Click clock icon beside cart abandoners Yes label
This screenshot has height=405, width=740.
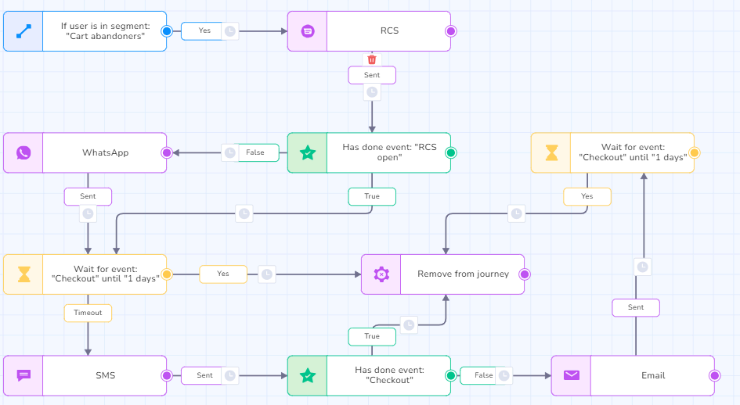229,31
